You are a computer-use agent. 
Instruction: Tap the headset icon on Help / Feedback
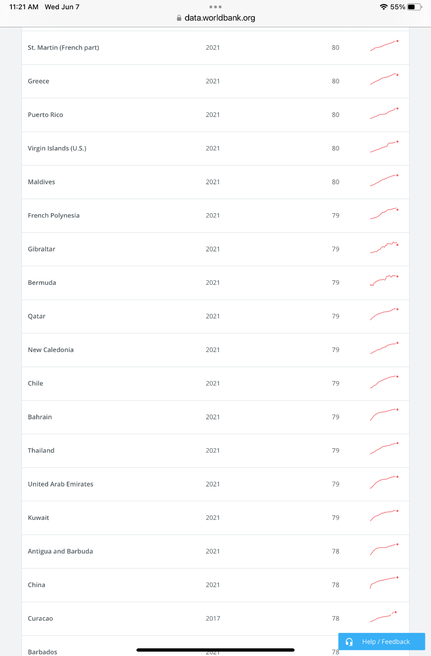point(349,642)
